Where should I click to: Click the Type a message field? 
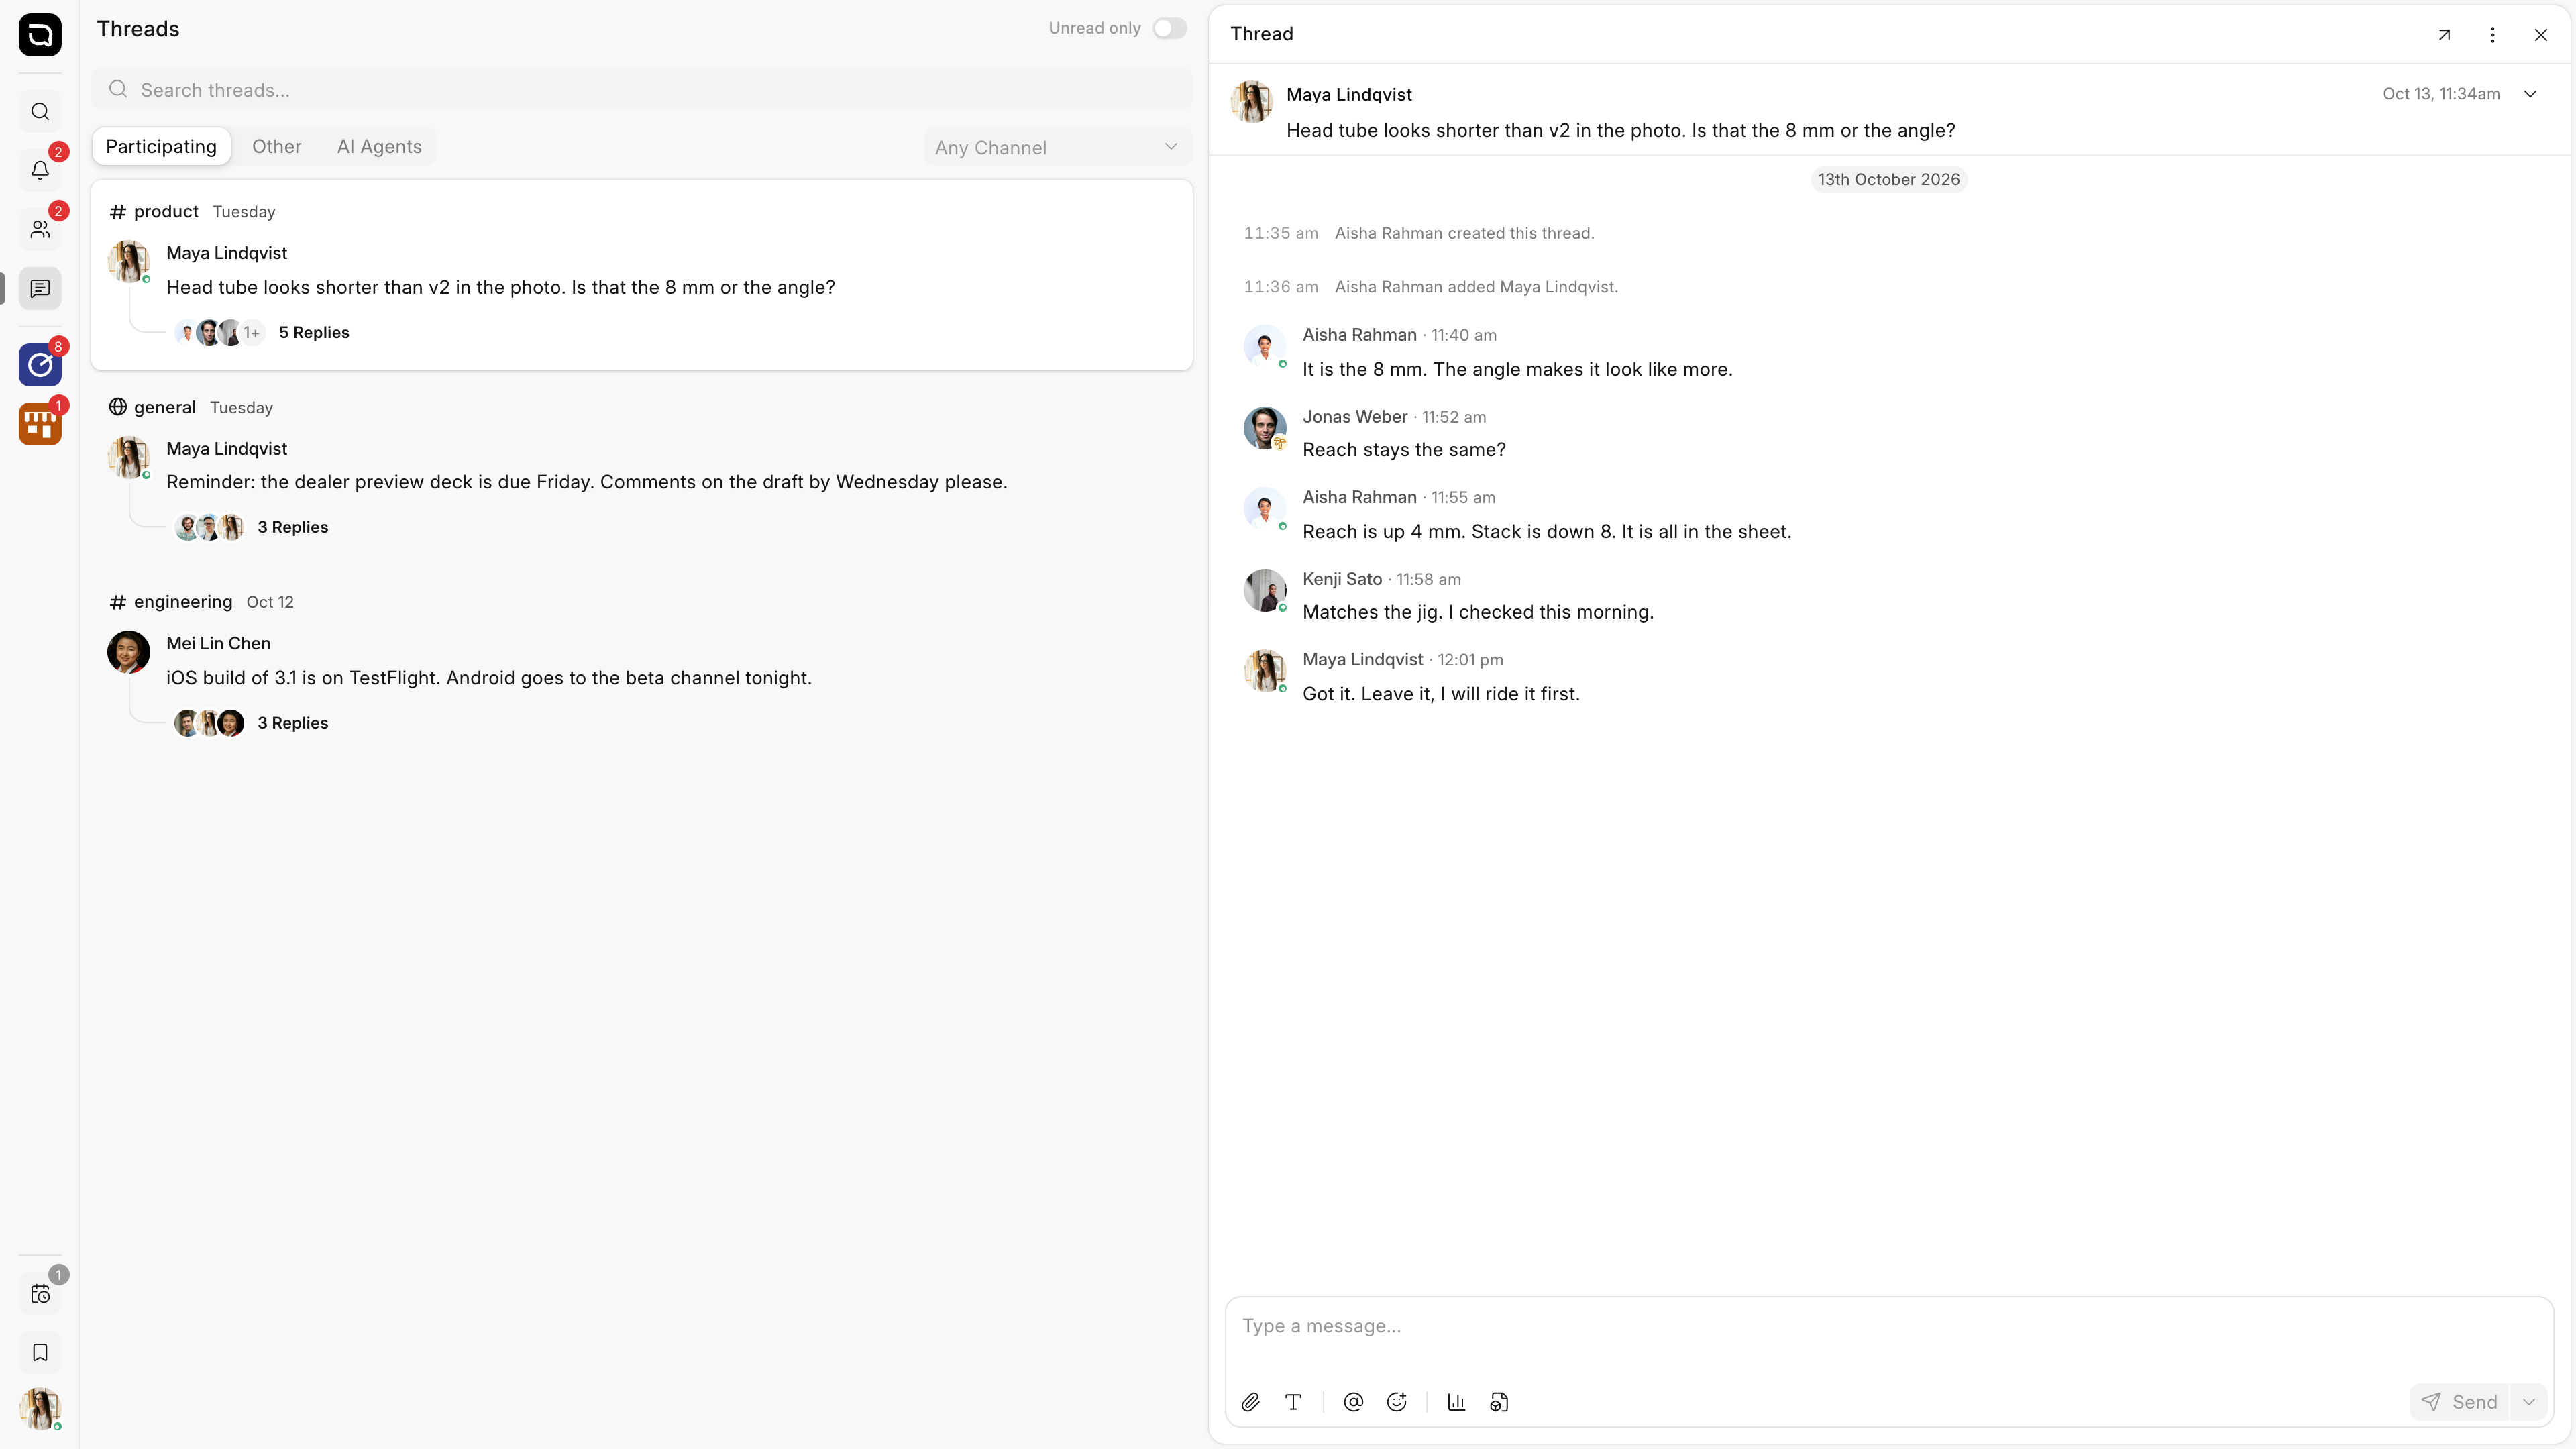coord(1889,1326)
